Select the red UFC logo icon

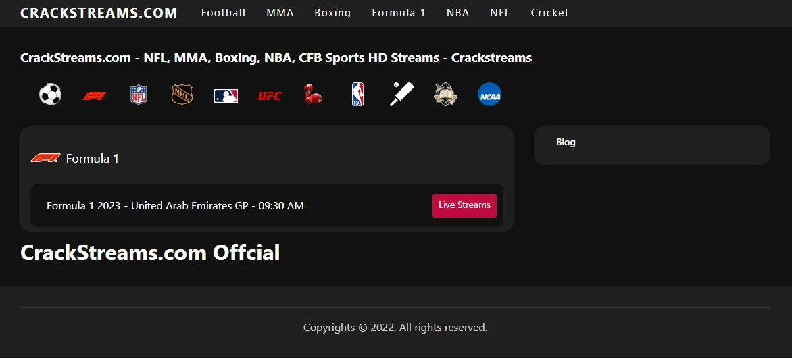[270, 96]
